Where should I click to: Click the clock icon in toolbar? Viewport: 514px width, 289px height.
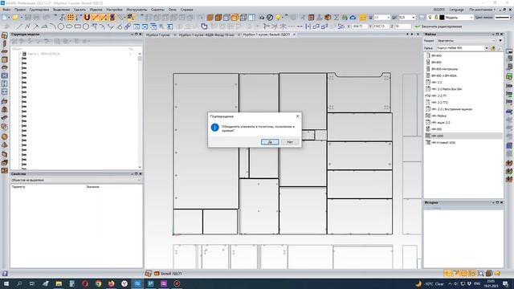pyautogui.click(x=270, y=18)
